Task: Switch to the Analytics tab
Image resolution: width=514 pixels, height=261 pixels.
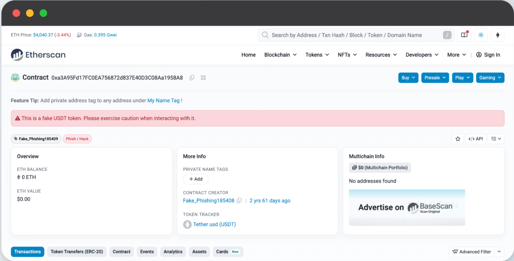Action: pos(173,252)
